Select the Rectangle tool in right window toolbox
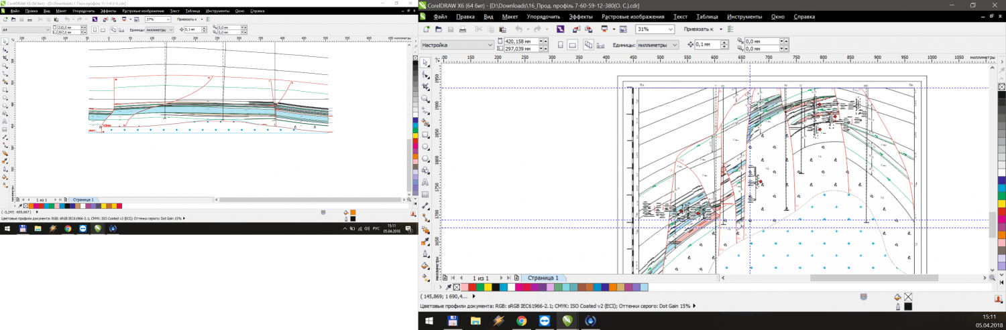This screenshot has width=1006, height=330. [x=425, y=135]
